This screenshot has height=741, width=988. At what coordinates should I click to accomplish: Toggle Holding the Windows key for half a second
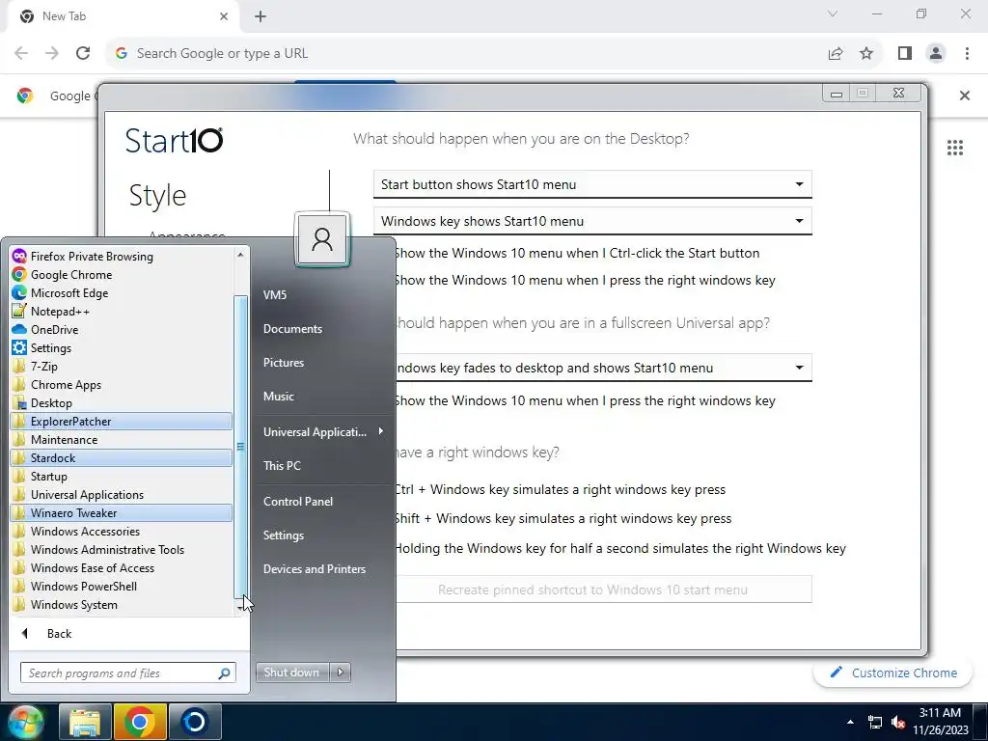click(620, 548)
